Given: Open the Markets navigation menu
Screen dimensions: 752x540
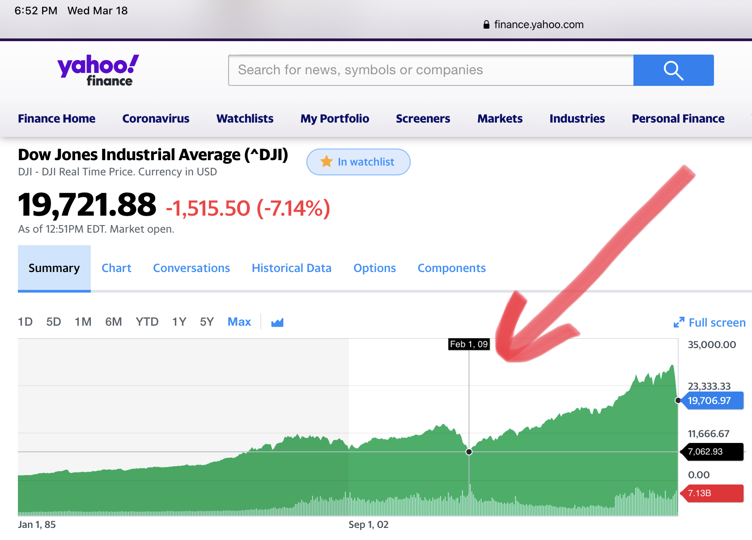Looking at the screenshot, I should pos(500,119).
